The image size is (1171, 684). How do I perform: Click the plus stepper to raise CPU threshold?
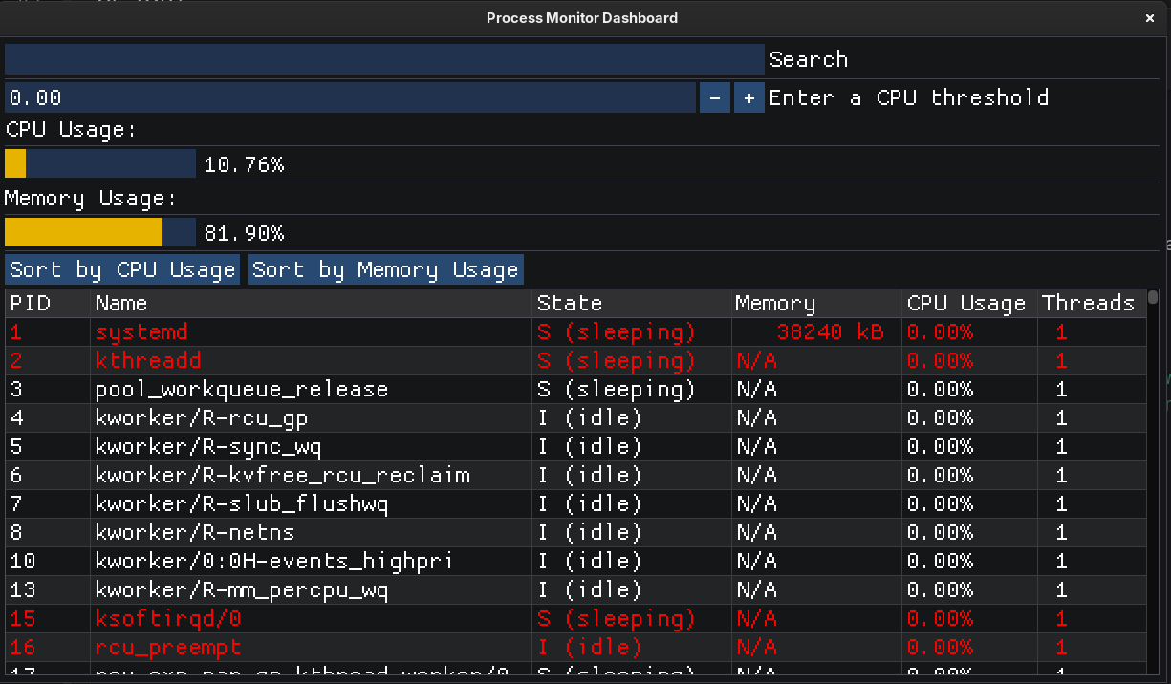748,96
